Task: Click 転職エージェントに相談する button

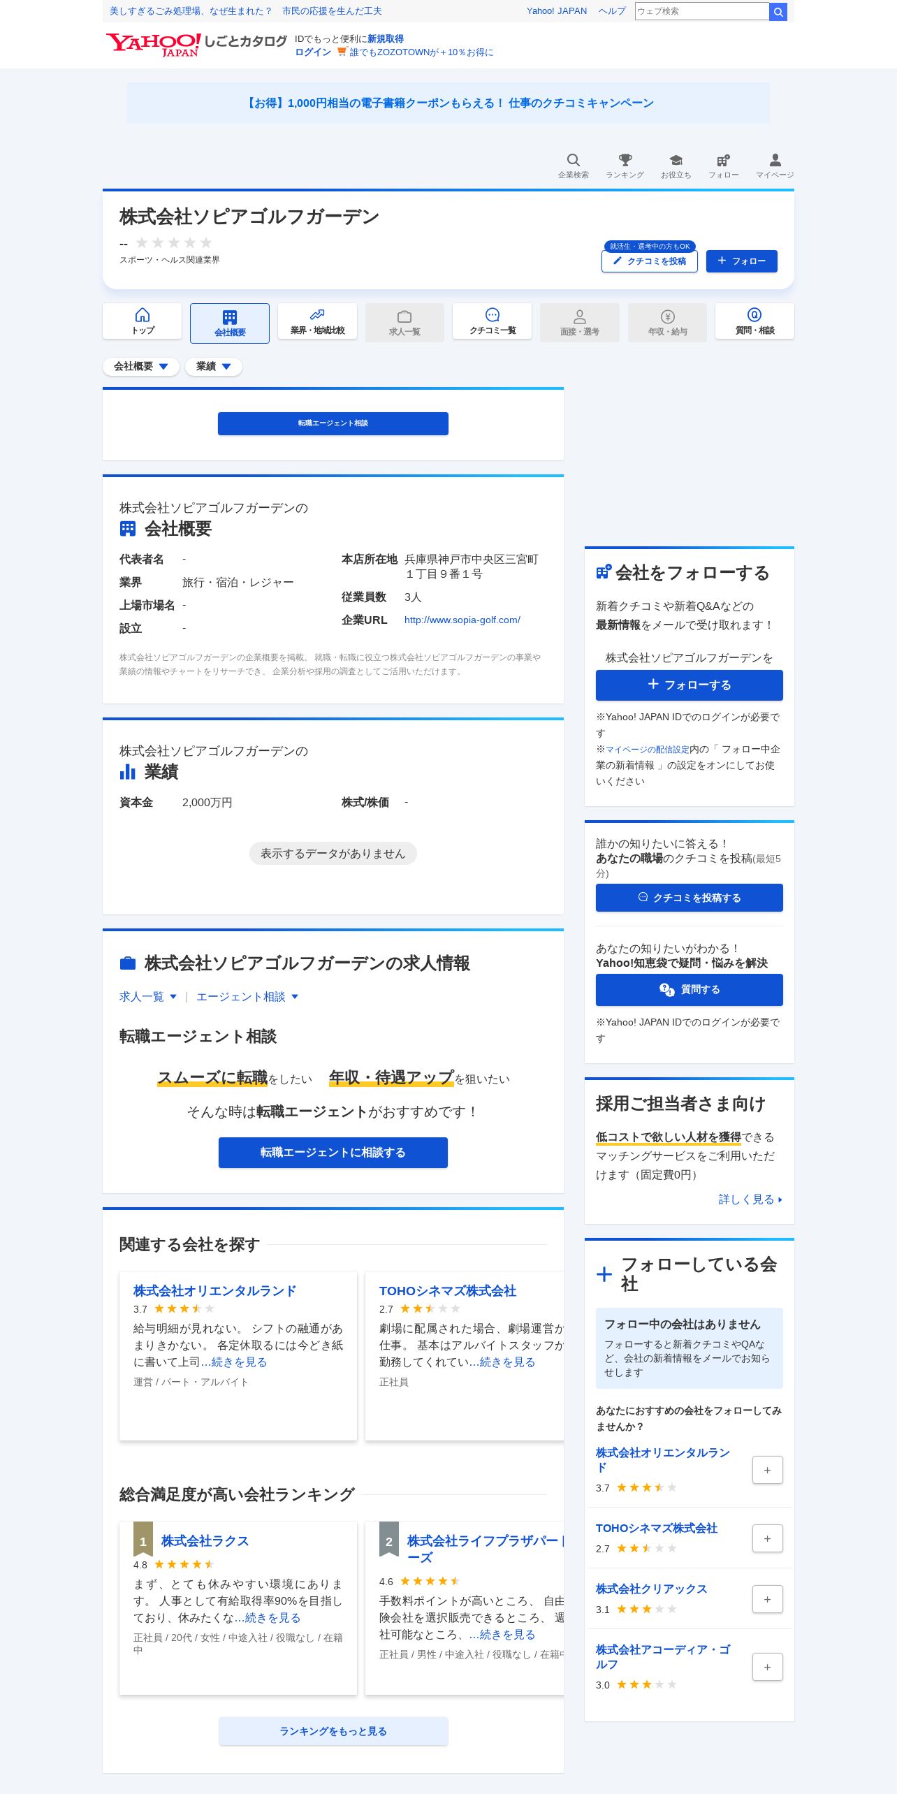Action: click(x=333, y=1153)
